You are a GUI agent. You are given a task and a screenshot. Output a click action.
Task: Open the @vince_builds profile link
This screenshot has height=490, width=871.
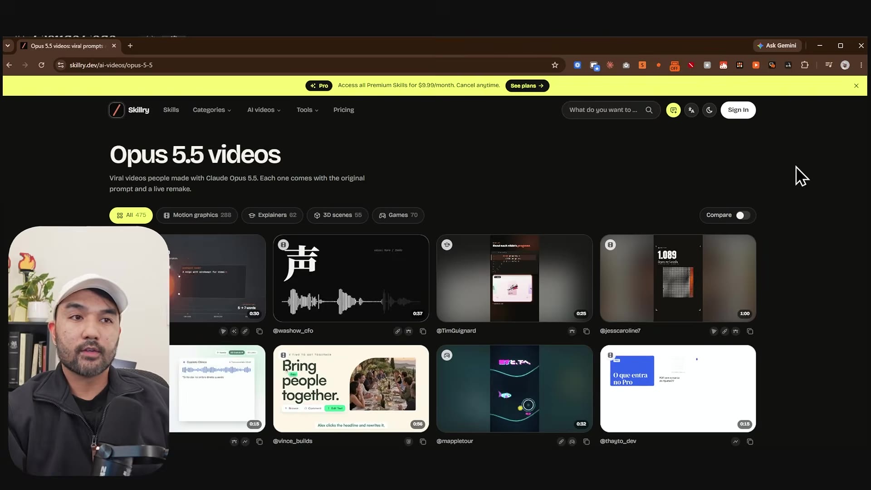(293, 441)
